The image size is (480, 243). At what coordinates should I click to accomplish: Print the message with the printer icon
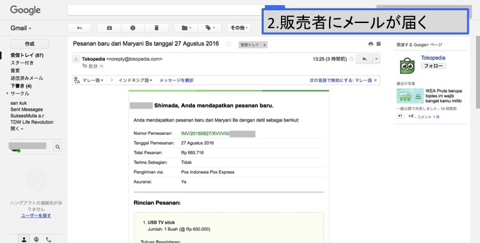[371, 44]
